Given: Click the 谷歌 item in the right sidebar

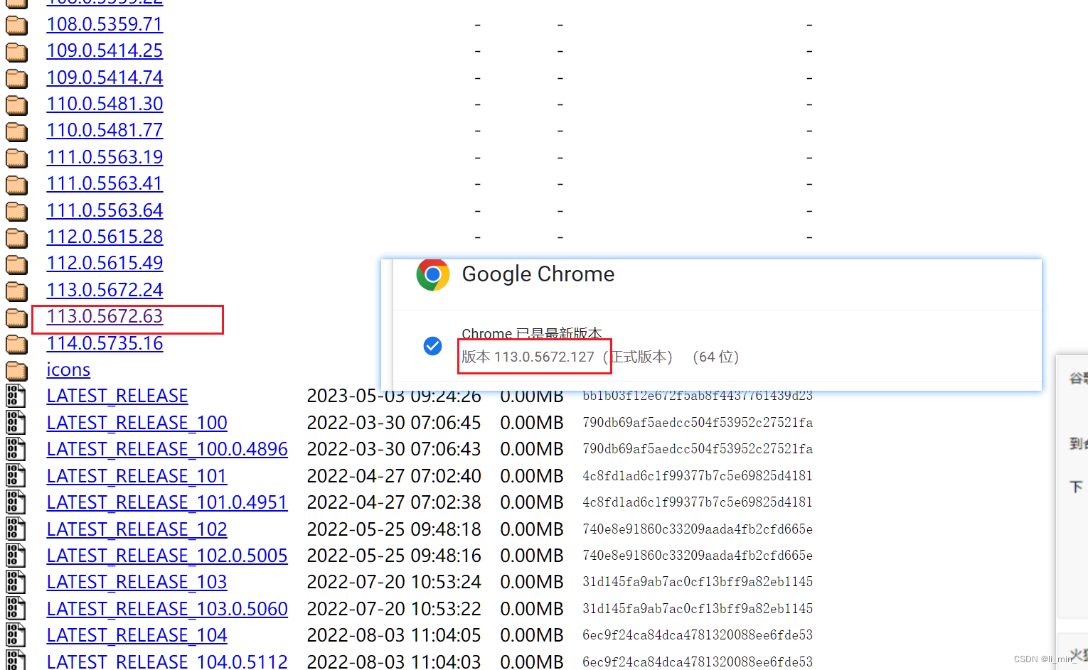Looking at the screenshot, I should 1076,377.
